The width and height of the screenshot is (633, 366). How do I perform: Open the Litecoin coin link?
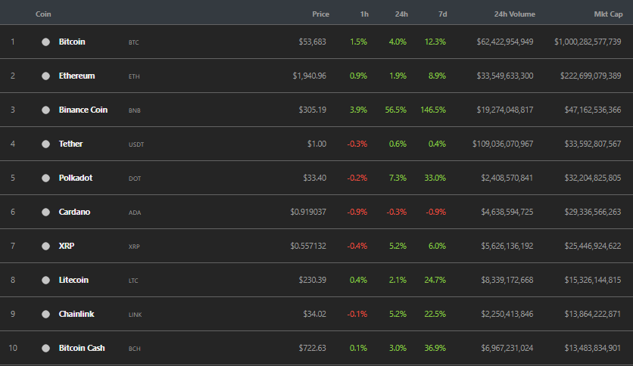pyautogui.click(x=73, y=281)
